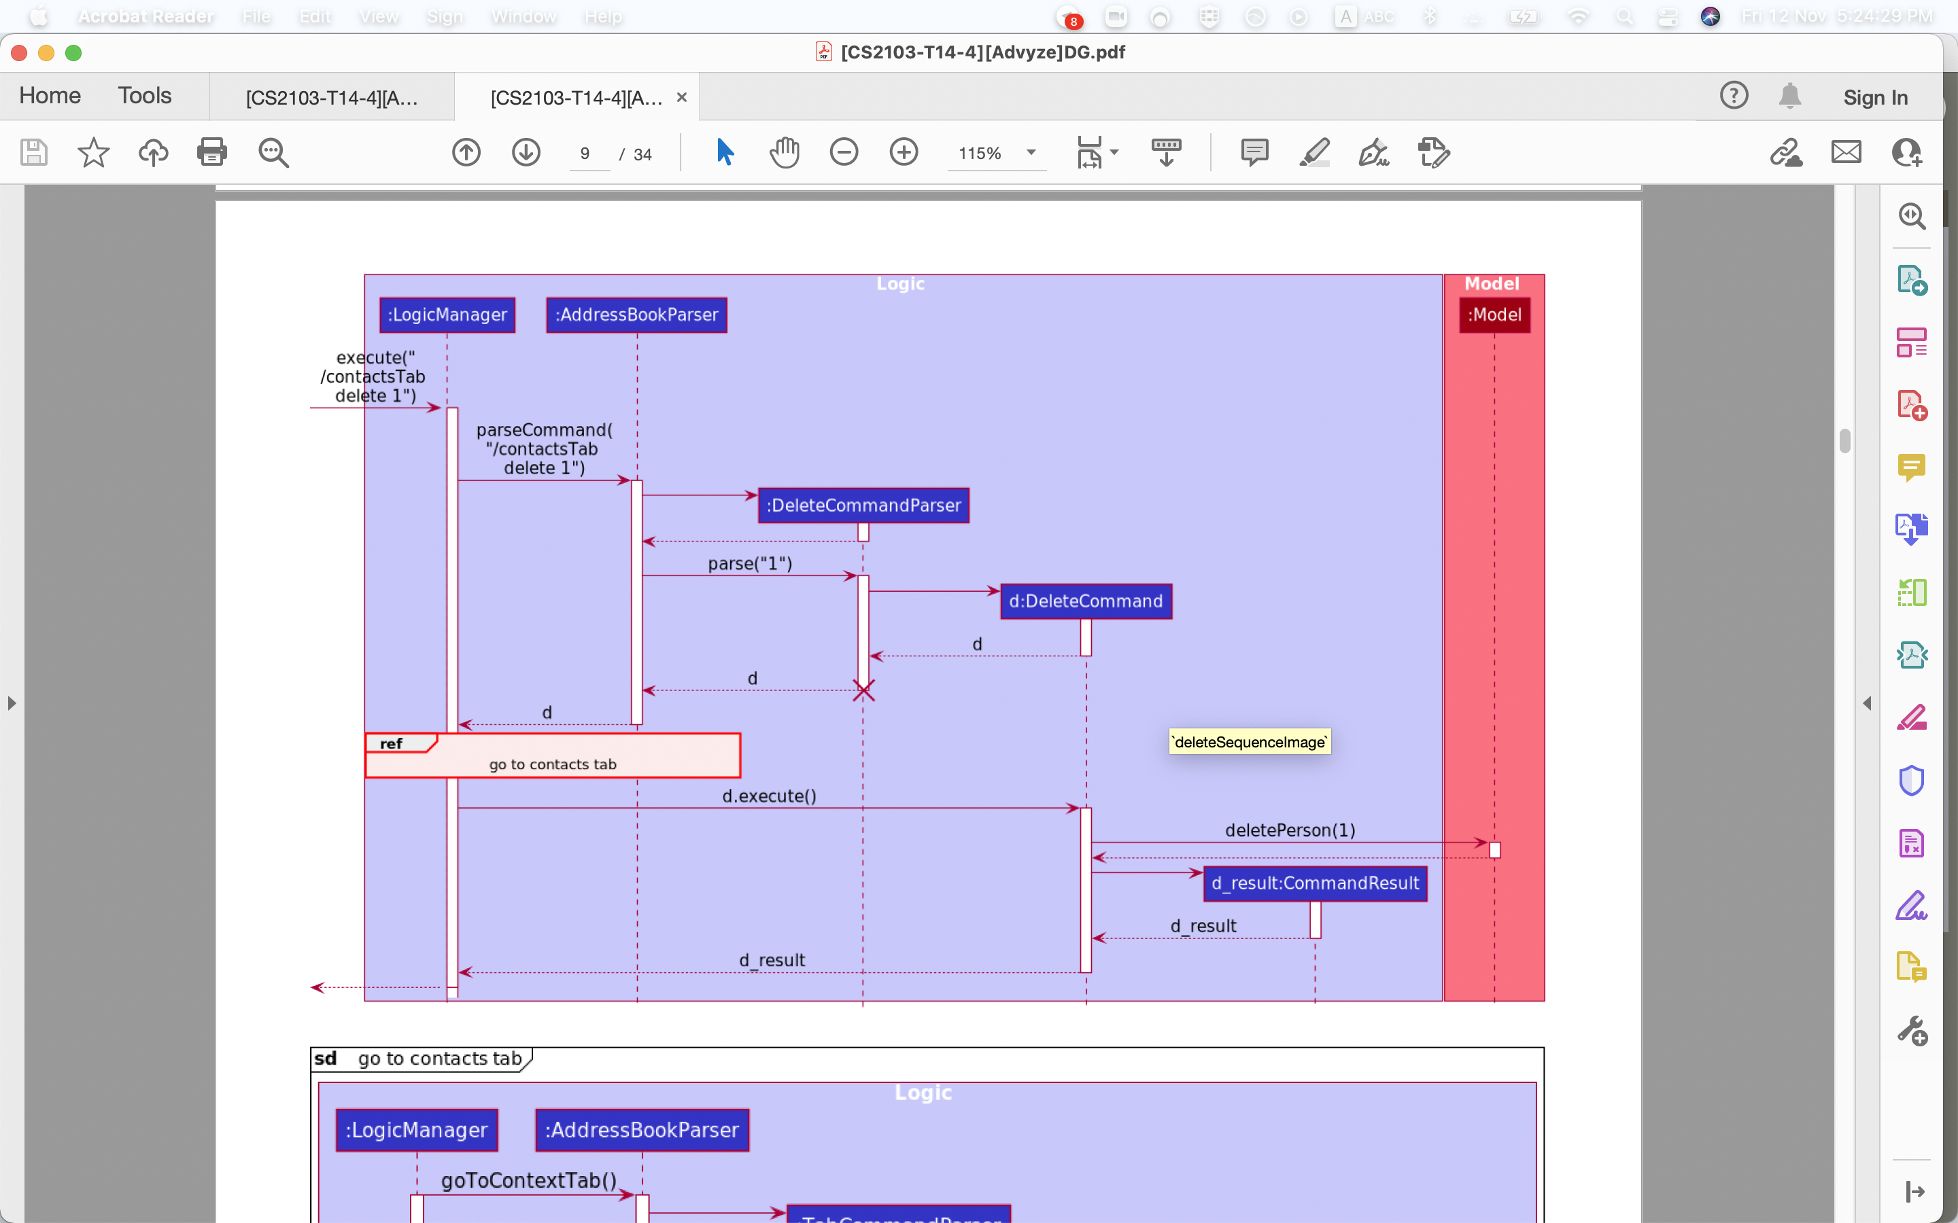Open the View menu in the menu bar

point(379,16)
